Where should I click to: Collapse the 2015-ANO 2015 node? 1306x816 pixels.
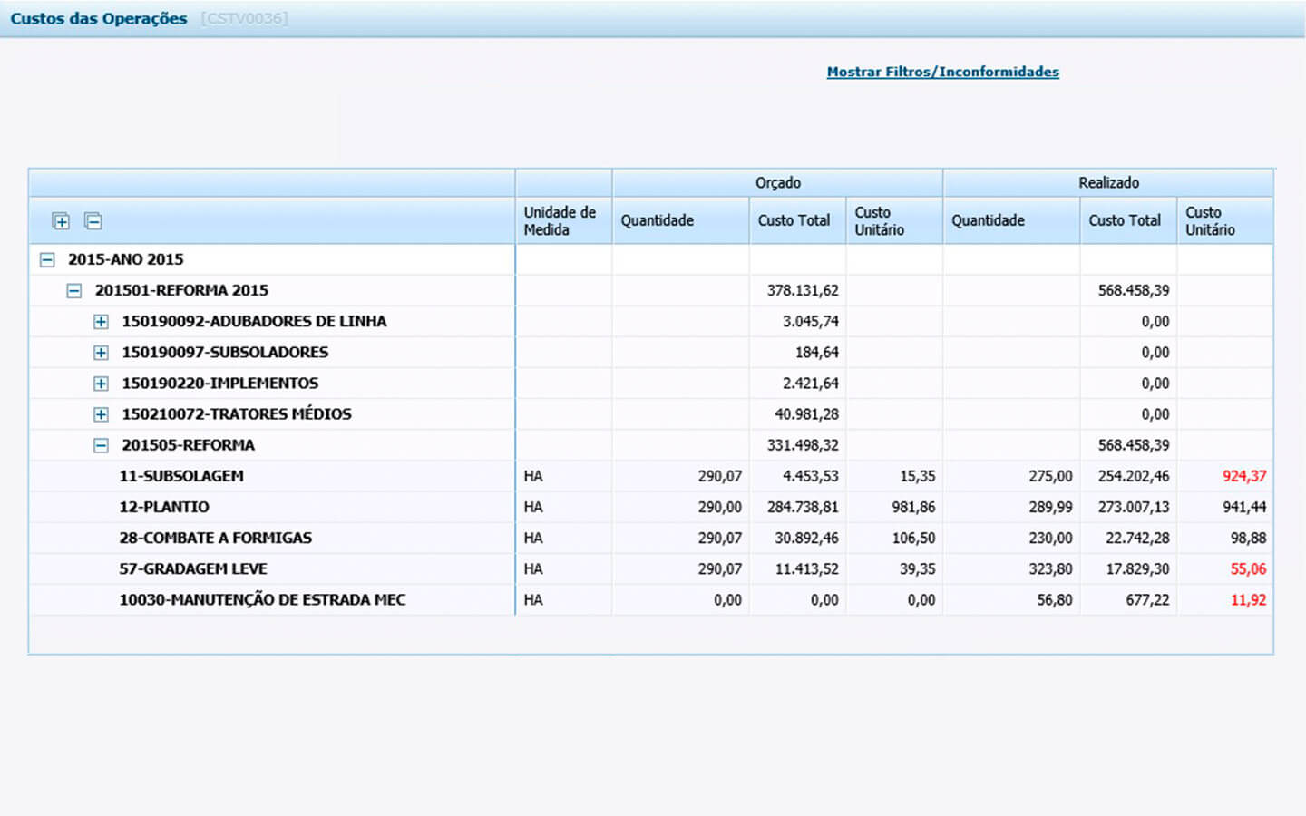click(x=47, y=260)
